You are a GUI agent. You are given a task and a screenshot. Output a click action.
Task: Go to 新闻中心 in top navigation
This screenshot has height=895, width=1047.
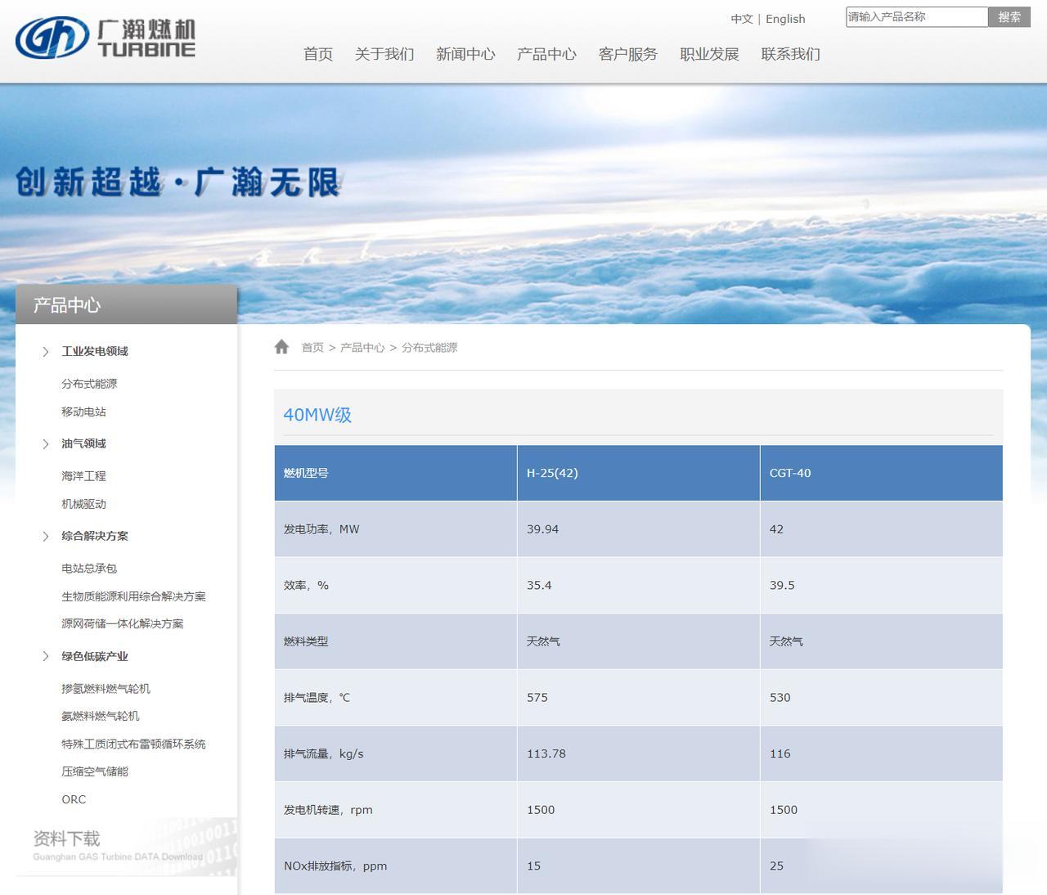coord(465,54)
